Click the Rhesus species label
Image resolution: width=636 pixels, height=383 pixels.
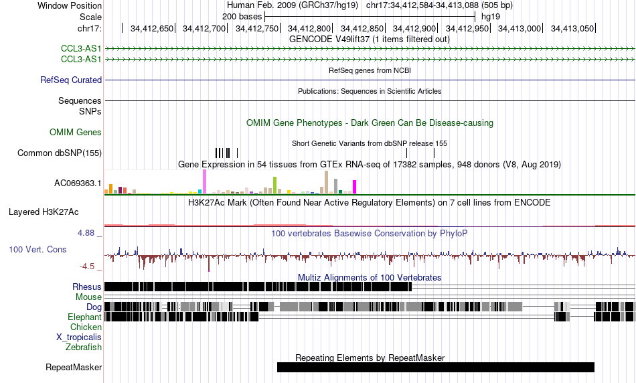[x=87, y=287]
